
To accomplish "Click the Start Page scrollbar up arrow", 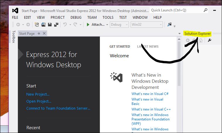I will [179, 39].
